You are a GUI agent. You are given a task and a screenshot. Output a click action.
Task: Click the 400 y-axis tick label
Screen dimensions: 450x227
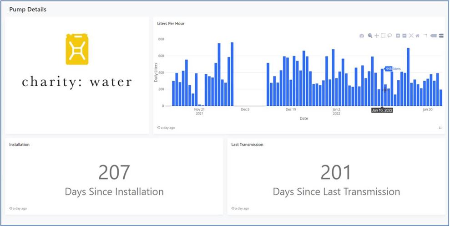[x=161, y=72]
